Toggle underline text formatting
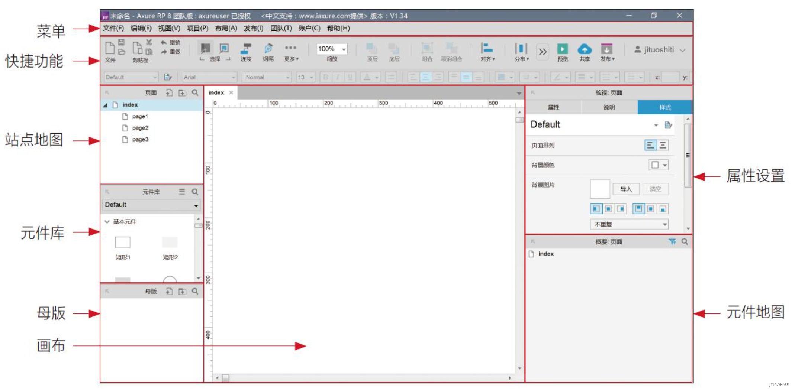 pos(350,77)
